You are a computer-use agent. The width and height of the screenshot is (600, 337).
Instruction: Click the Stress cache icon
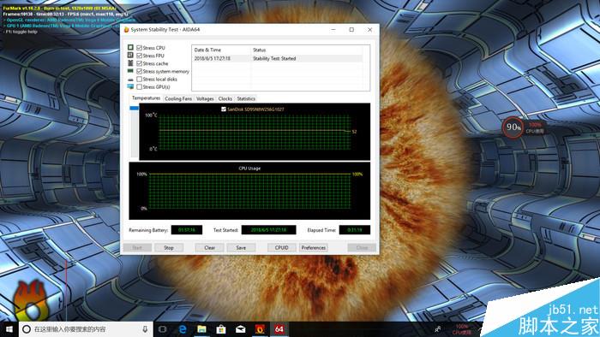(x=130, y=63)
